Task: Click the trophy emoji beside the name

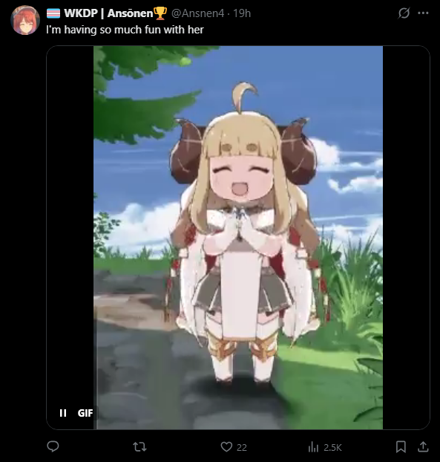Action: click(160, 13)
